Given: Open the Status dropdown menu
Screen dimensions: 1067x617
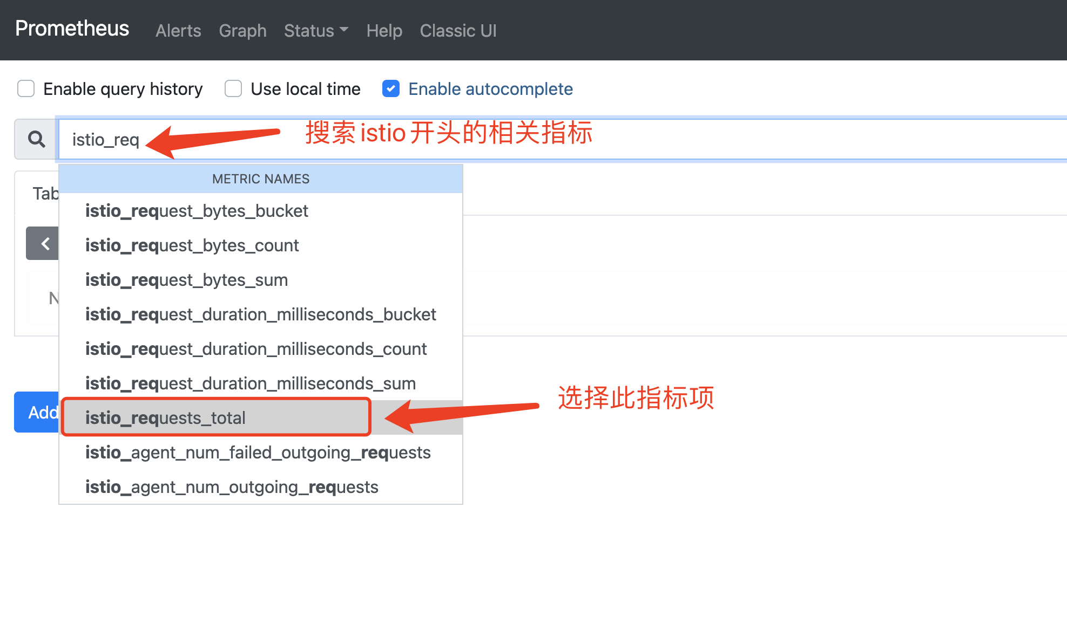Looking at the screenshot, I should pyautogui.click(x=316, y=31).
